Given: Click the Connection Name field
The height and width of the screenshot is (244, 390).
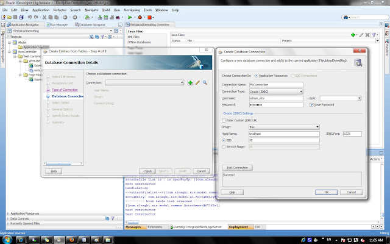Looking at the screenshot, I should pos(276,85).
